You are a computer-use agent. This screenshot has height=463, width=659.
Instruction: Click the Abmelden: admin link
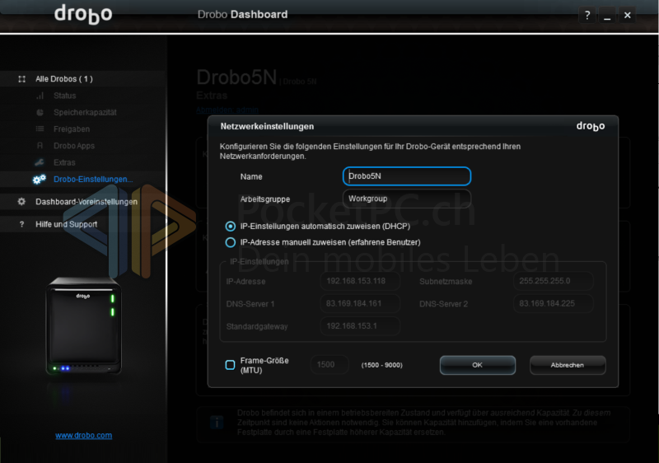[227, 110]
